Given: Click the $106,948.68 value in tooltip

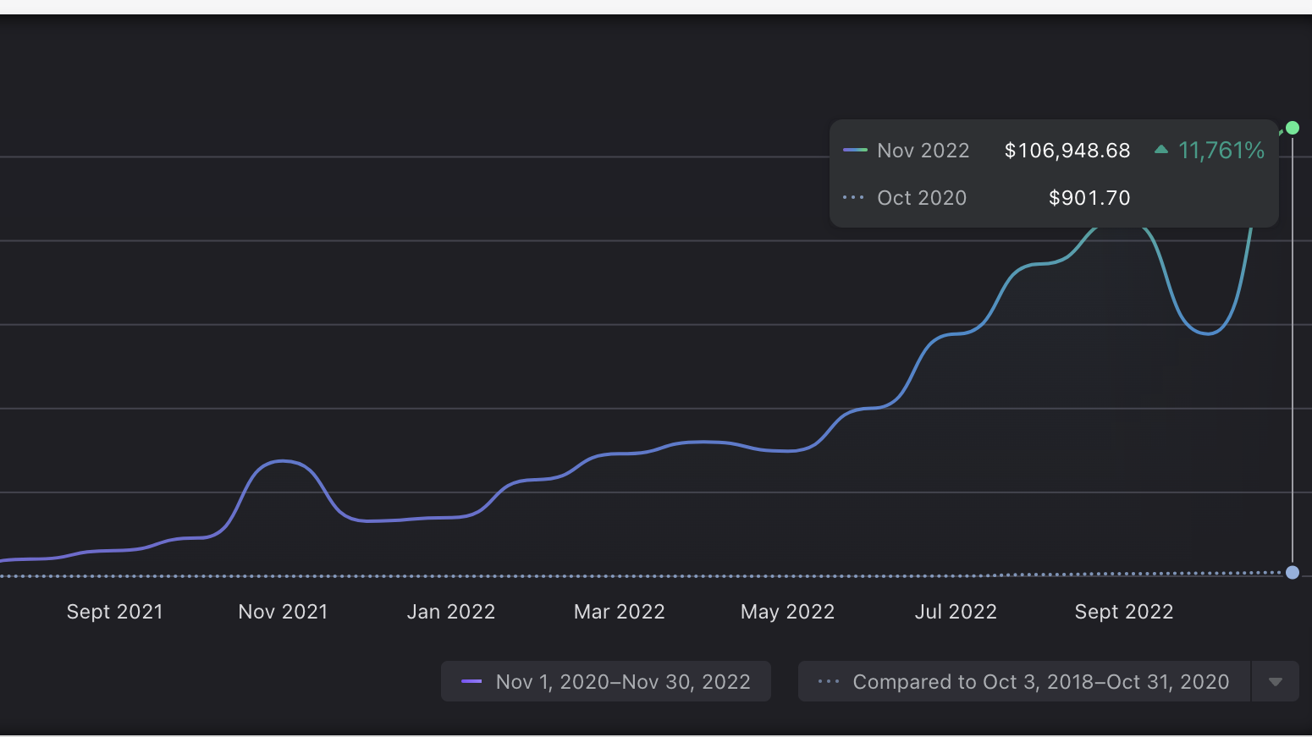Looking at the screenshot, I should (1067, 151).
